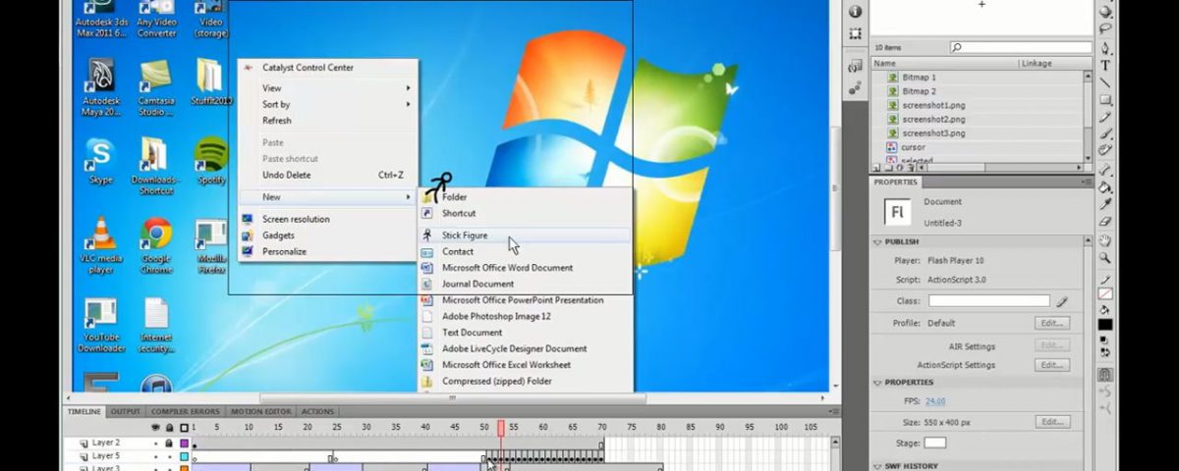
Task: Select the Line tool
Action: [1104, 82]
